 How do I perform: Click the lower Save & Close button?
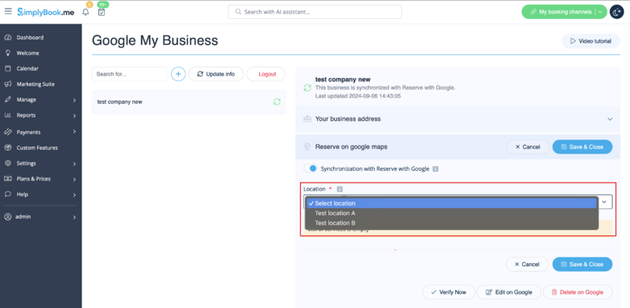coord(582,264)
